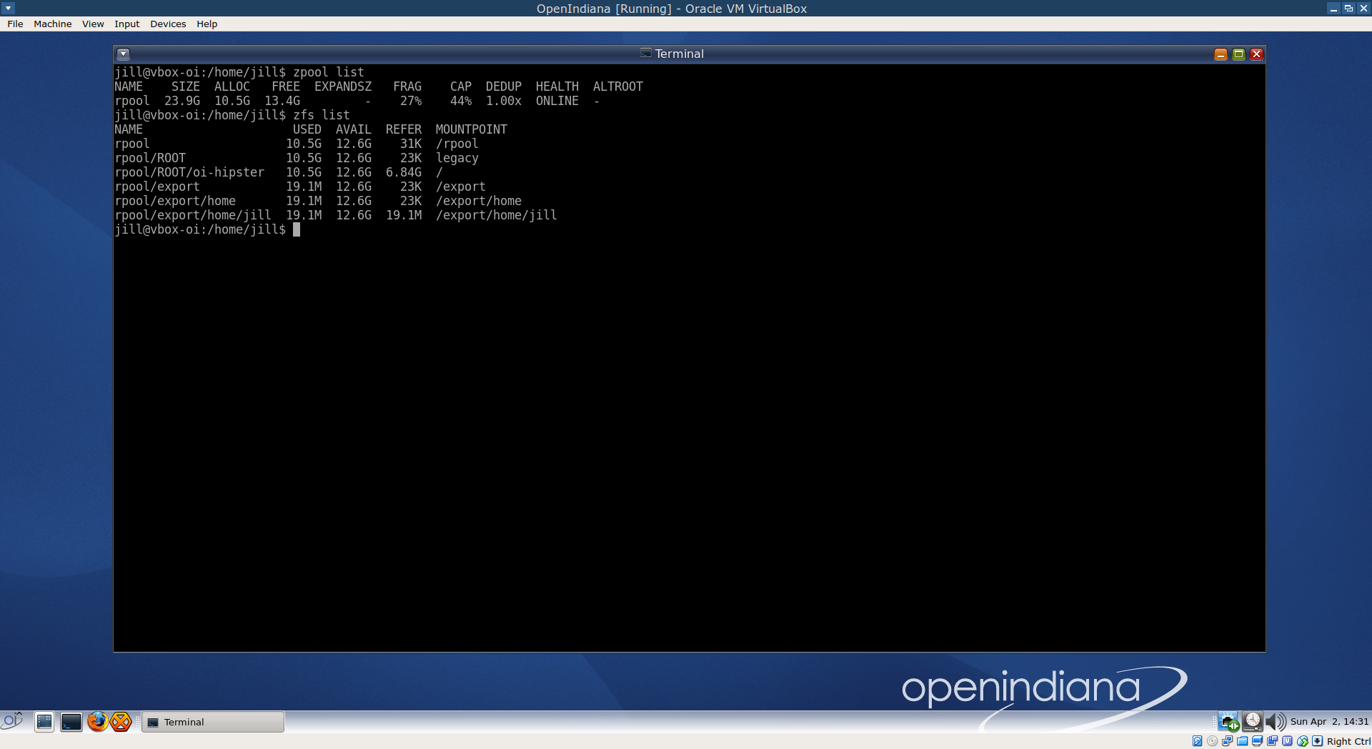Click the 'zpool list' command text
The height and width of the screenshot is (749, 1372).
[x=329, y=72]
